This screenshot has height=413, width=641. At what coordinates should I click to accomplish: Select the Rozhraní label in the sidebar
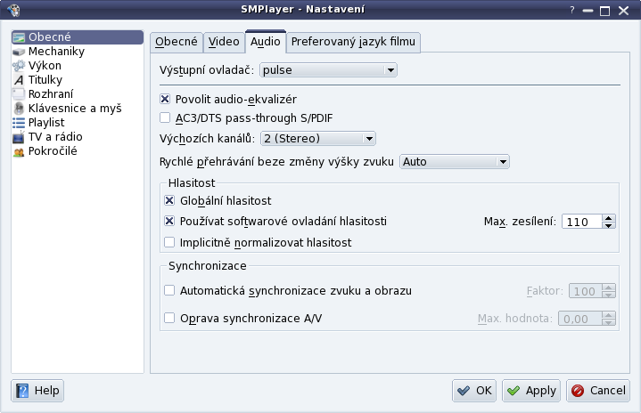51,94
